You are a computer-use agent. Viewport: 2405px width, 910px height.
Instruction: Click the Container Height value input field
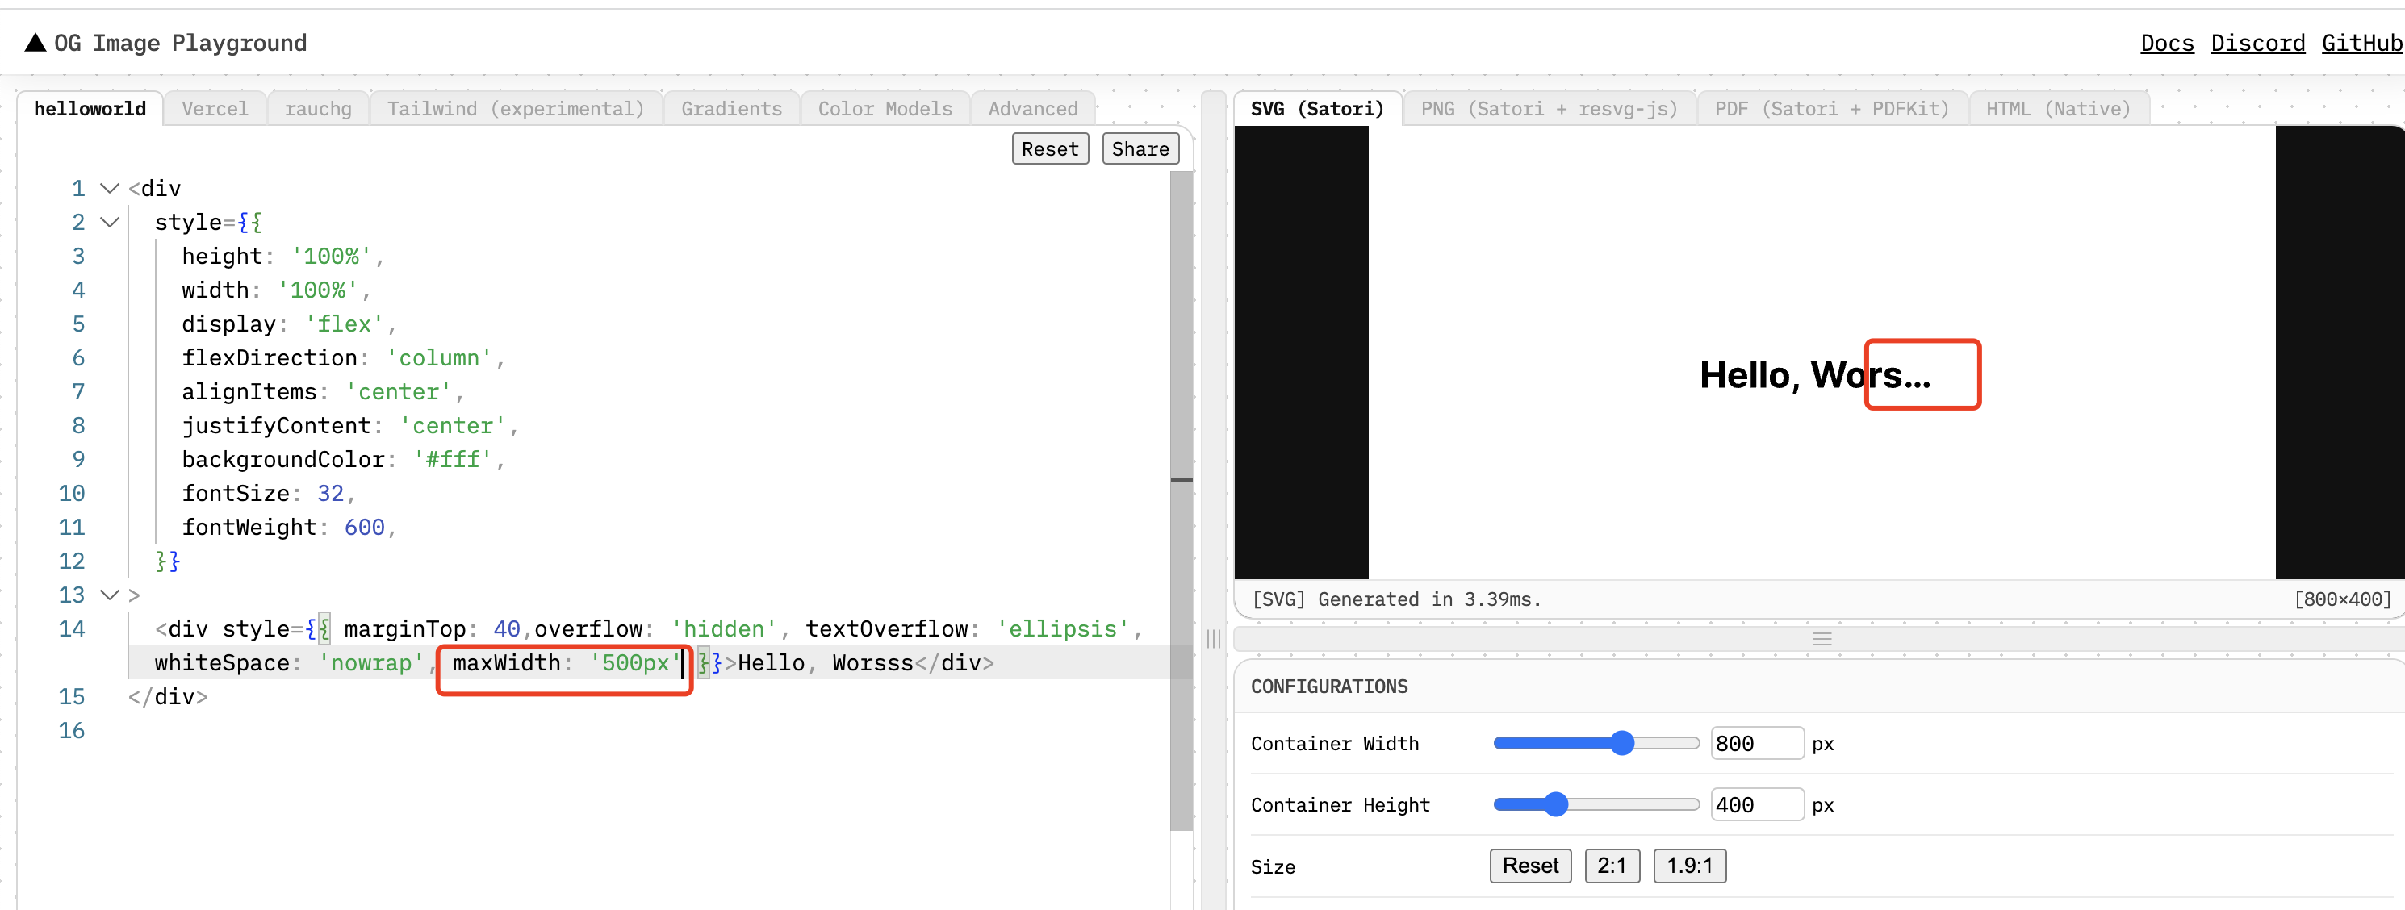[x=1757, y=804]
